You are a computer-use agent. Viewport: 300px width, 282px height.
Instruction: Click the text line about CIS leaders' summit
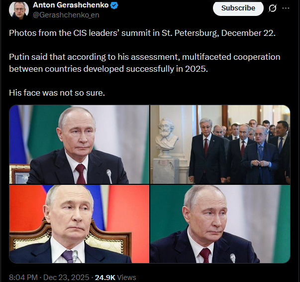142,33
